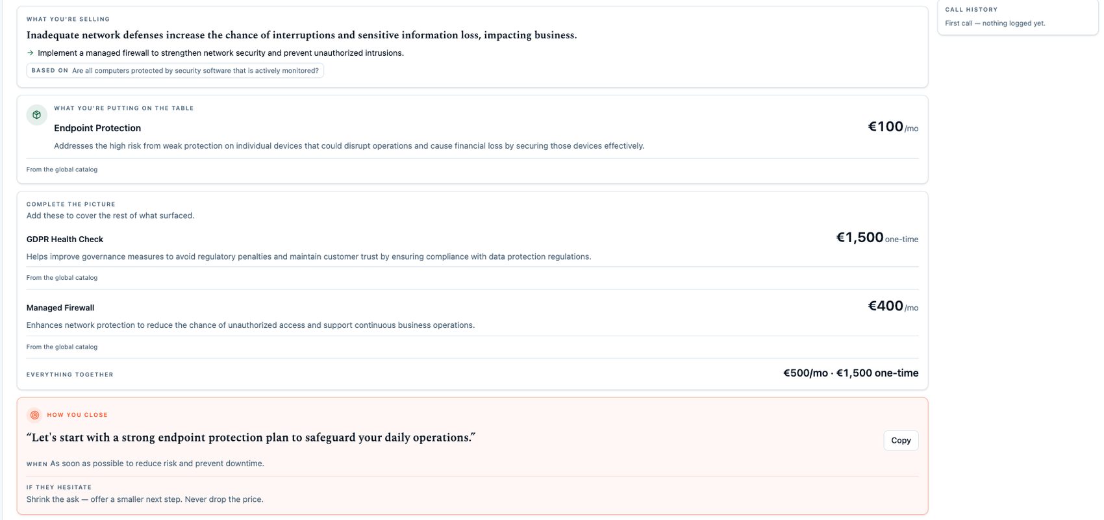The image size is (1104, 520).
Task: Click the arrow before the managed firewall recommendation
Action: click(30, 53)
